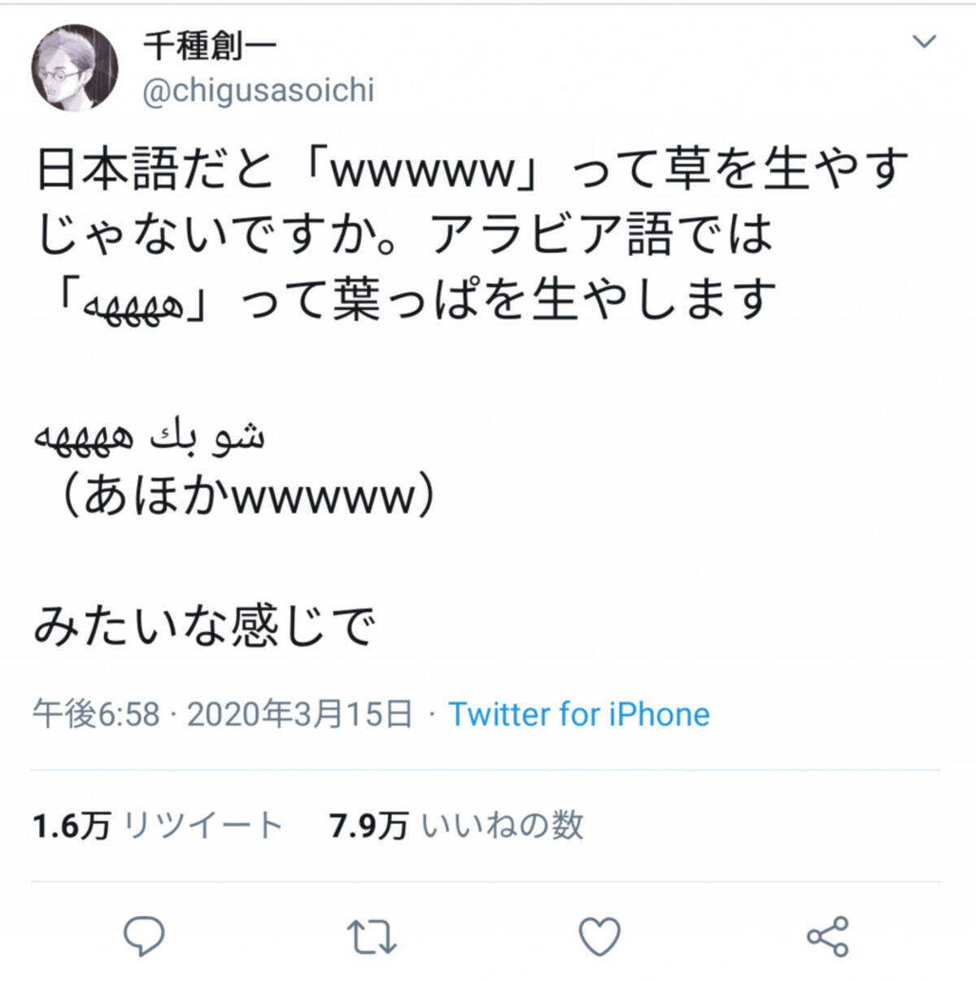The width and height of the screenshot is (976, 982).
Task: Click the みたいな感じで closing line
Action: [x=204, y=627]
